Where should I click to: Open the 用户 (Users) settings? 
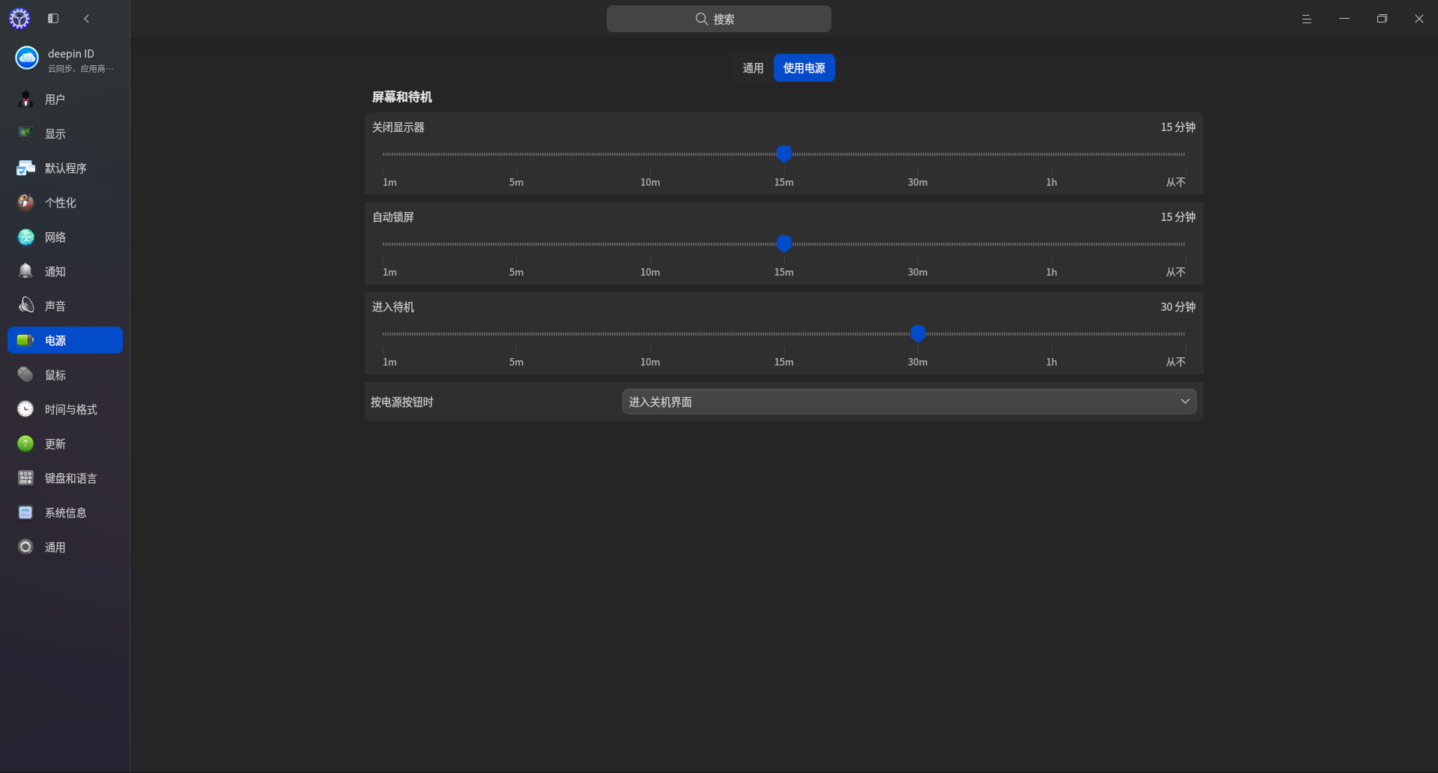(x=65, y=100)
